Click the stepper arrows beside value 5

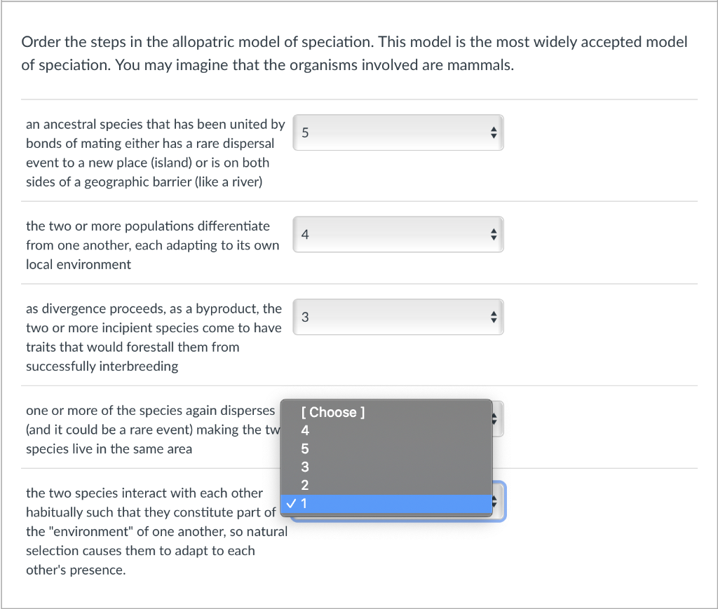pyautogui.click(x=493, y=132)
